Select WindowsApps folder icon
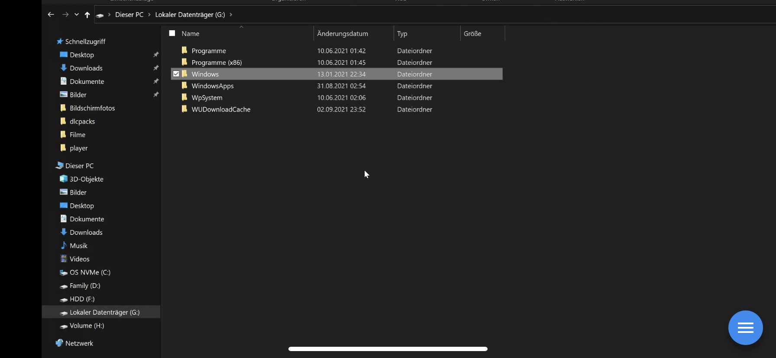The image size is (776, 358). [x=184, y=85]
